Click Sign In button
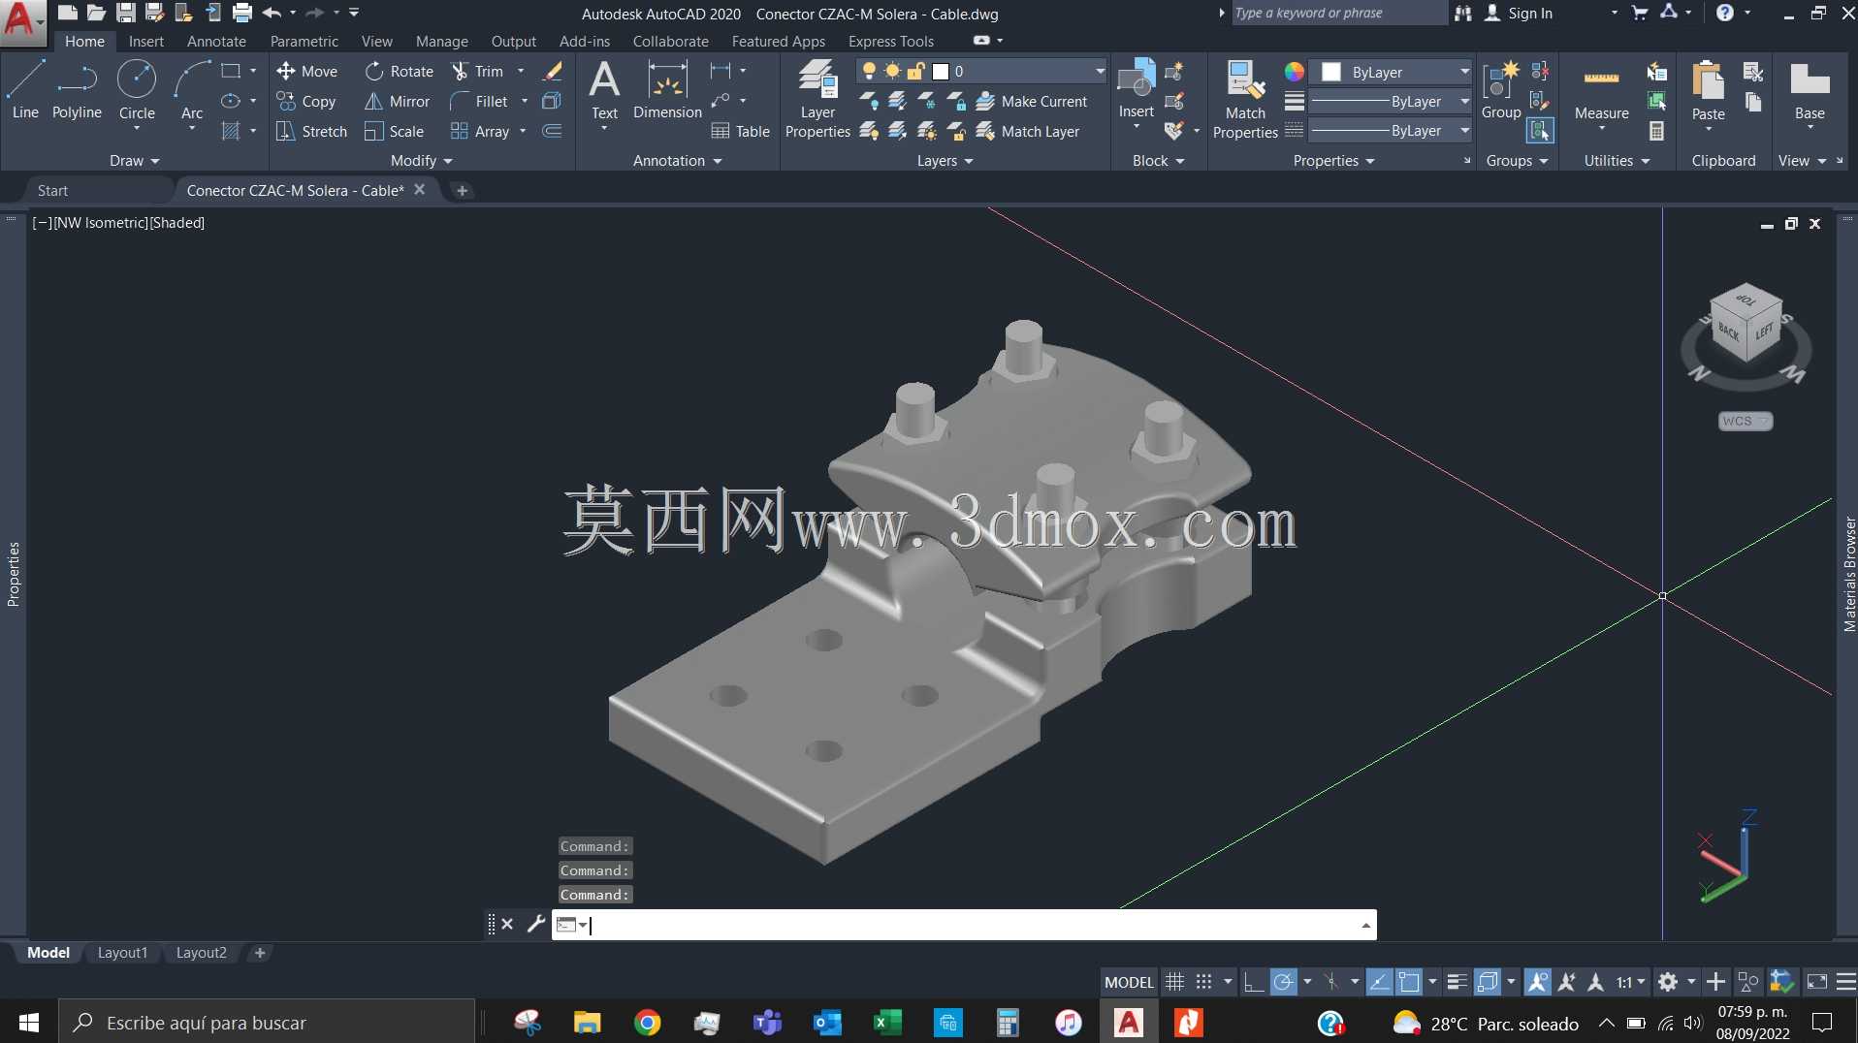Screen dimensions: 1858x1043 tap(1520, 13)
